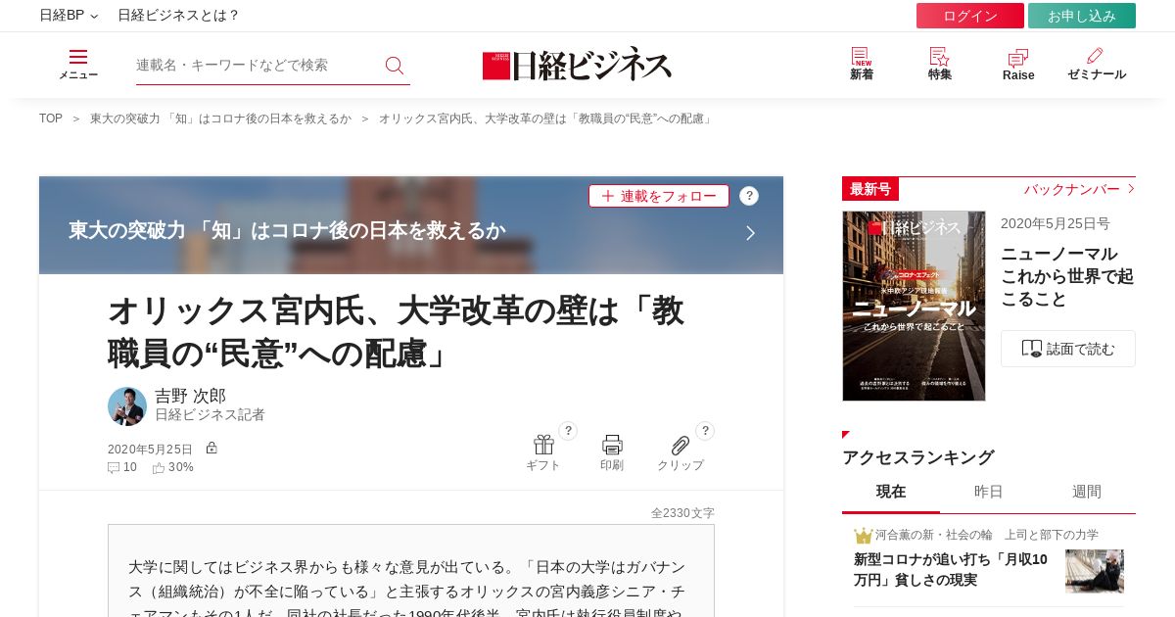Click the help icon above ギフト
The width and height of the screenshot is (1175, 617).
click(x=568, y=431)
